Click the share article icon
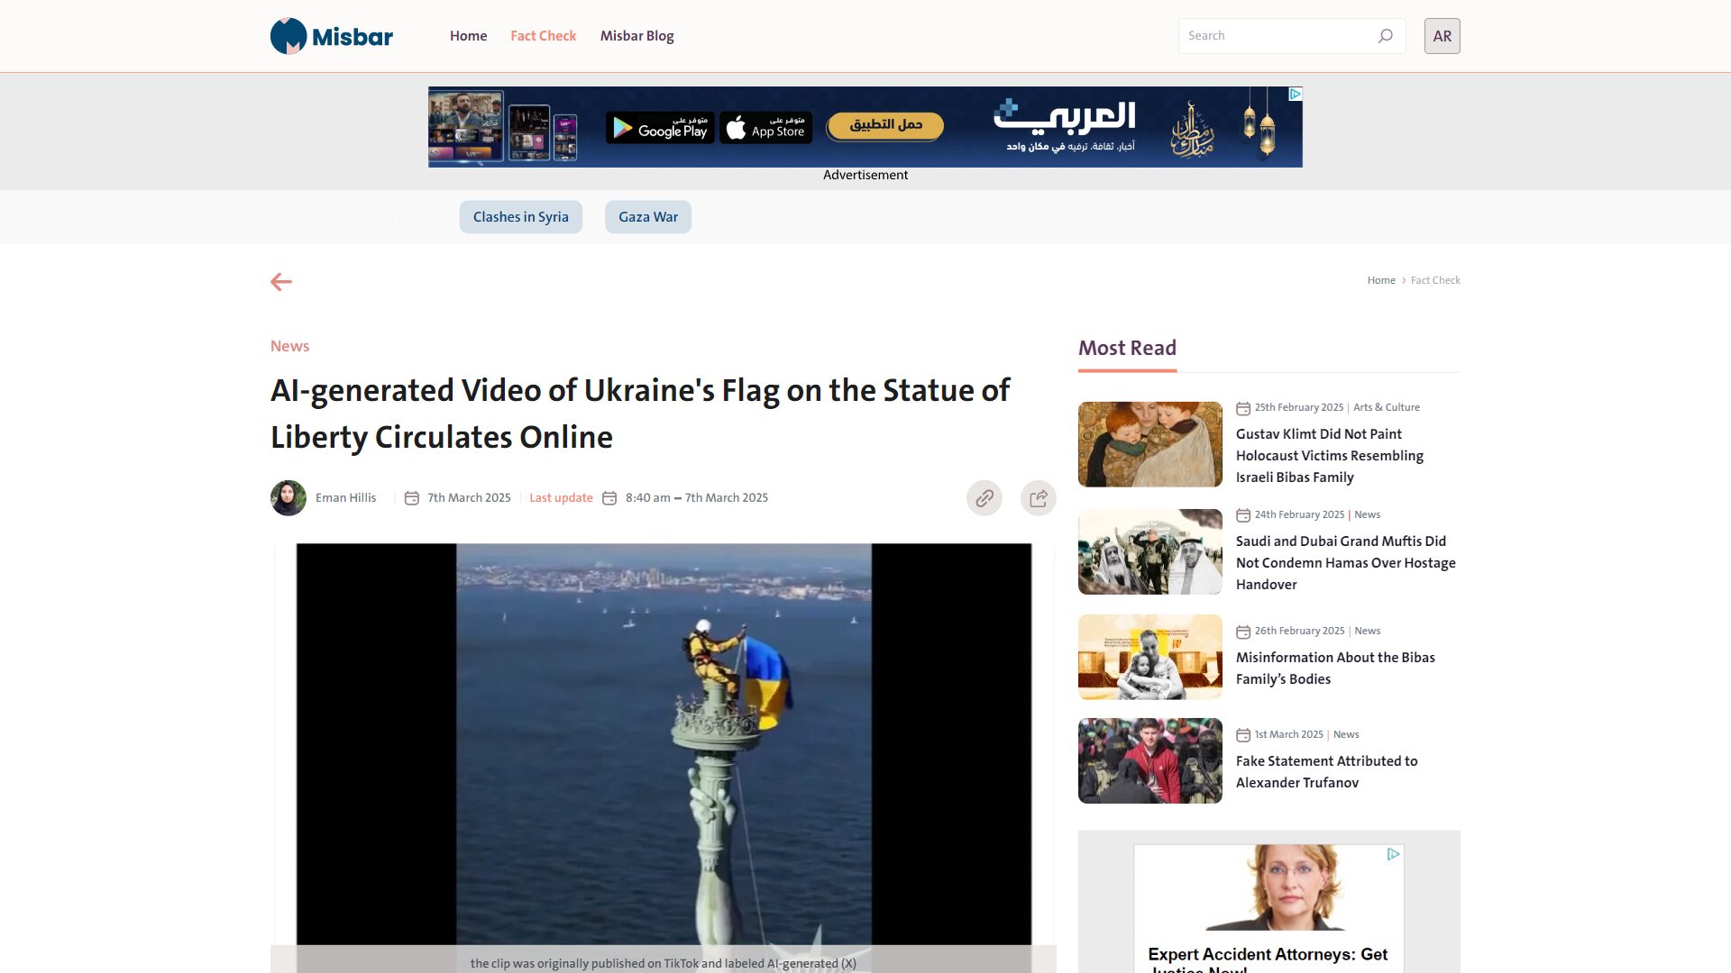Image resolution: width=1731 pixels, height=973 pixels. [x=1039, y=497]
